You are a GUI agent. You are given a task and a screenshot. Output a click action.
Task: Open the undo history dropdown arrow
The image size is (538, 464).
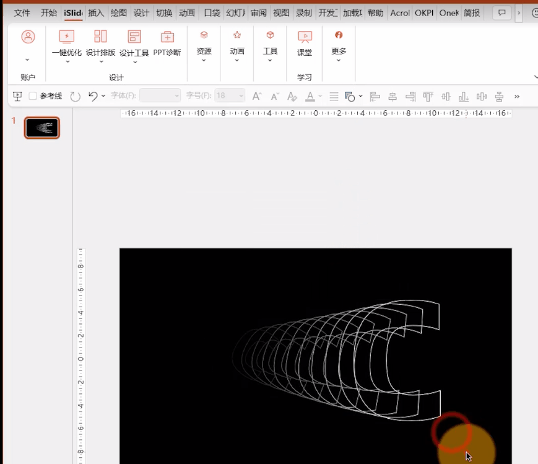point(103,96)
